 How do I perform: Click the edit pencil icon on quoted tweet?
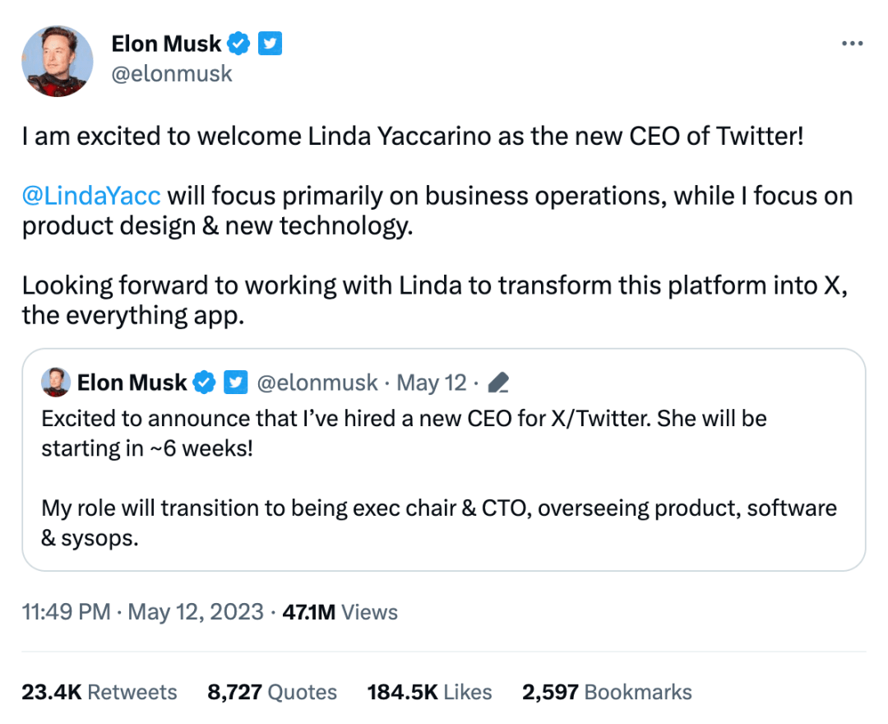[500, 382]
